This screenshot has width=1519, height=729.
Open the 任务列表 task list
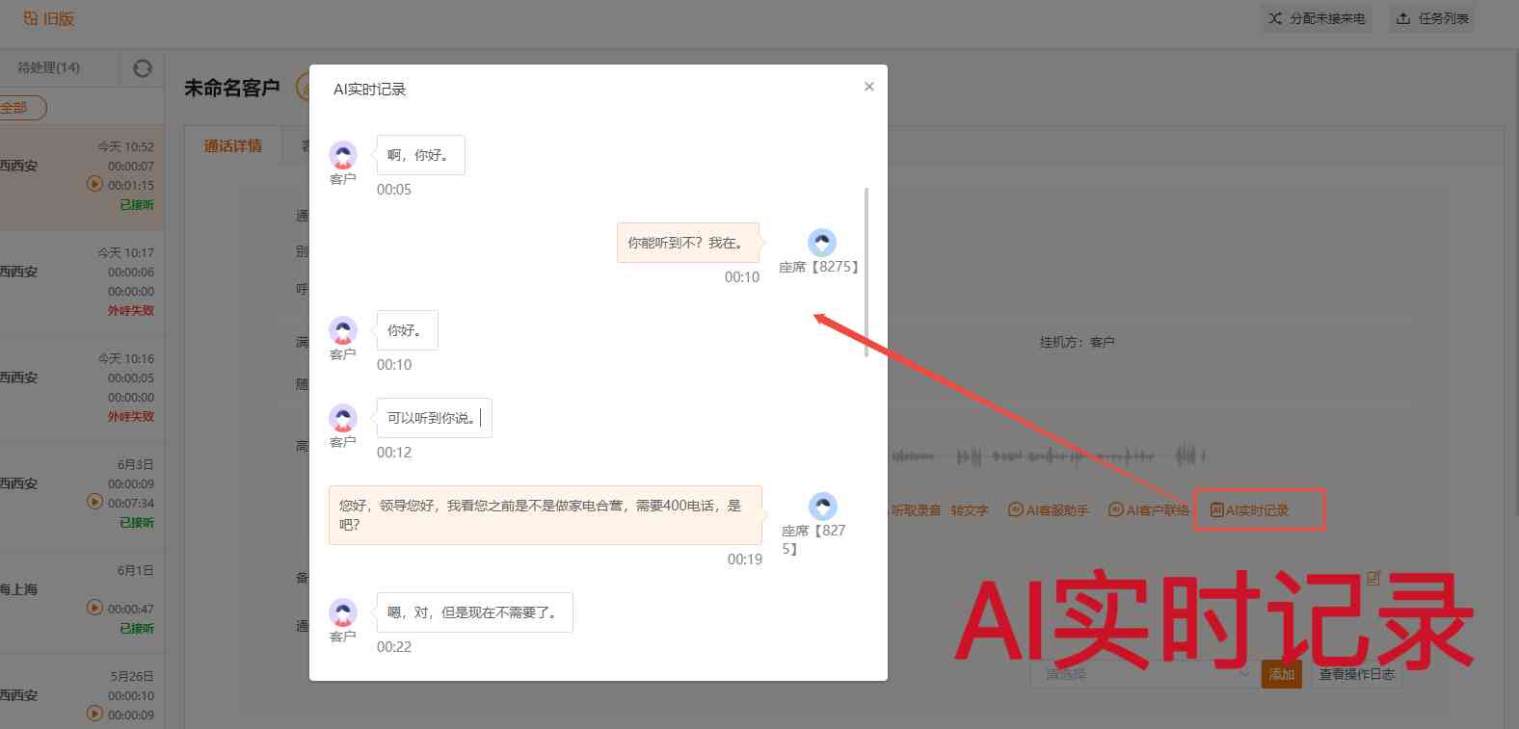tap(1432, 18)
